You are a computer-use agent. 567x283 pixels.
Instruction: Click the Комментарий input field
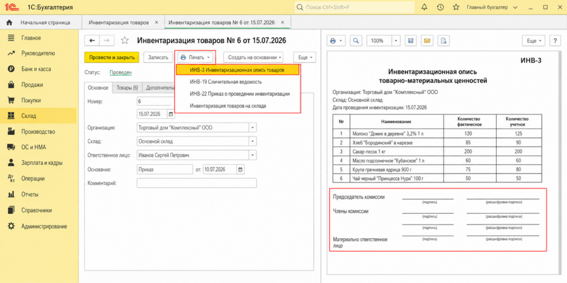[197, 183]
